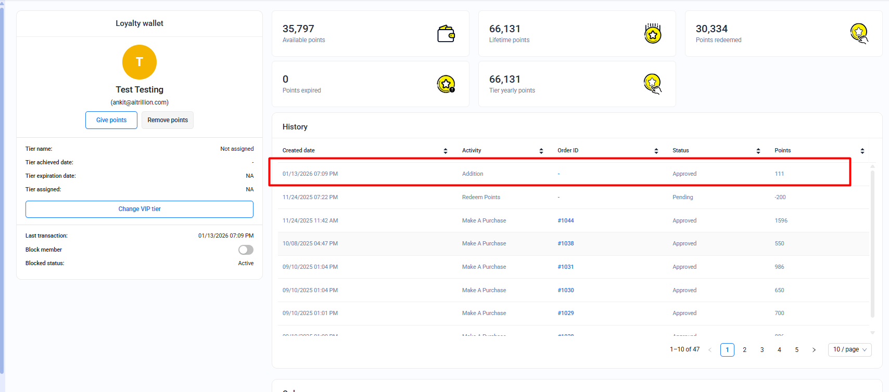This screenshot has height=392, width=889.
Task: Sort history by Activity column
Action: tap(541, 151)
